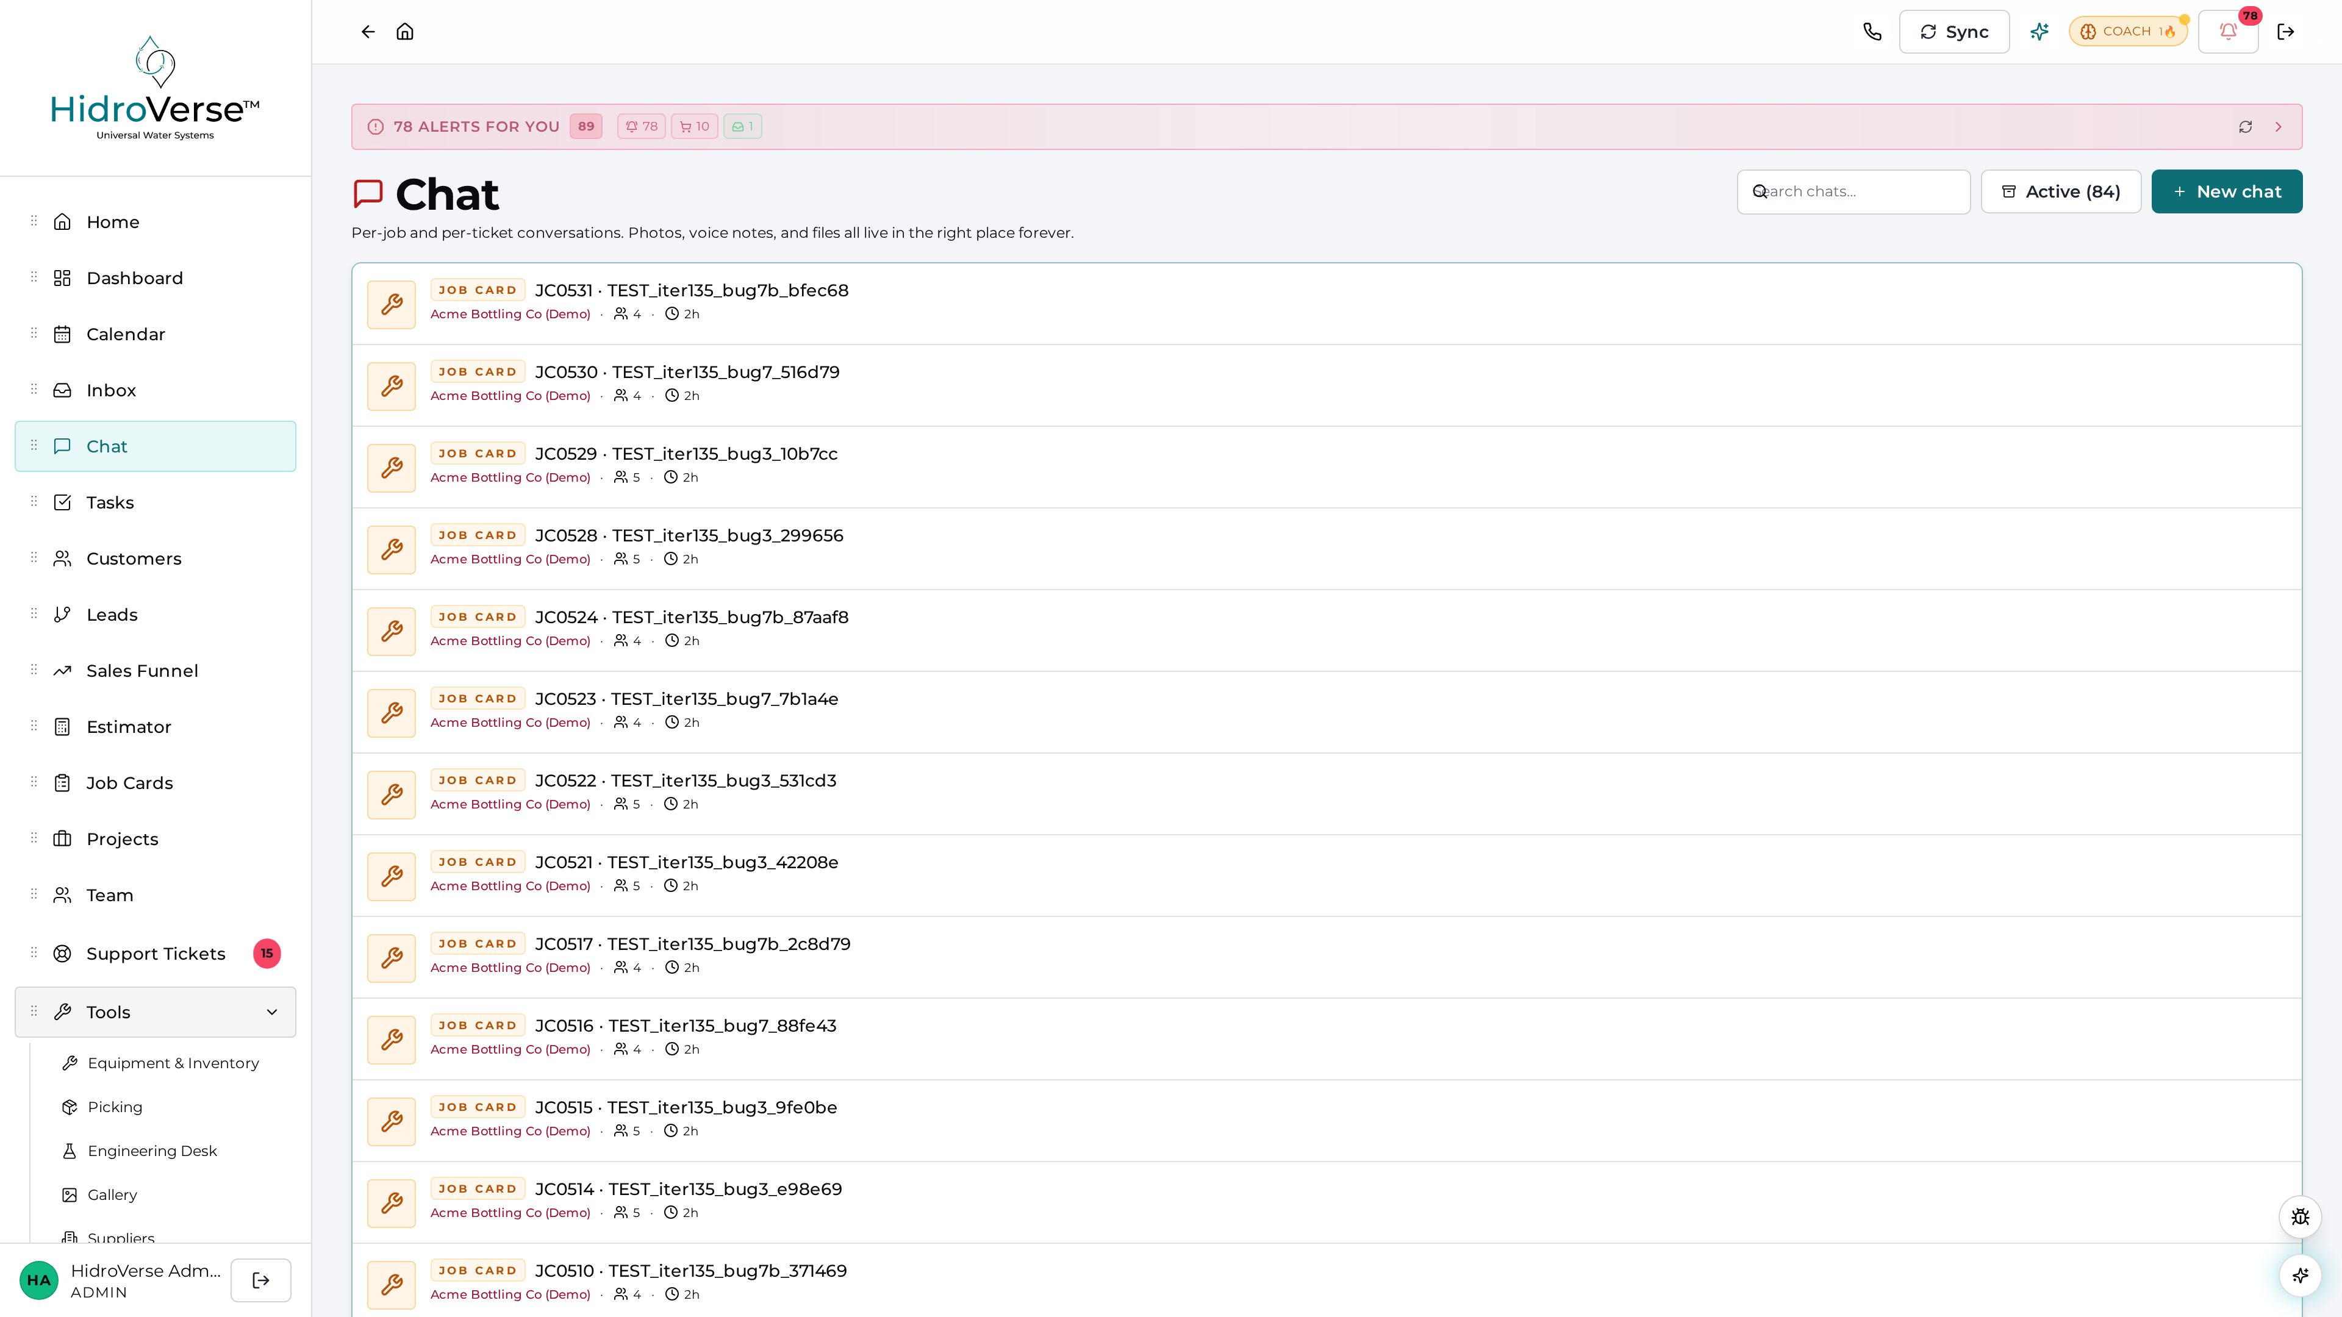Open the bug report floating icon
Screen dimensions: 2342x1317
click(2300, 1217)
